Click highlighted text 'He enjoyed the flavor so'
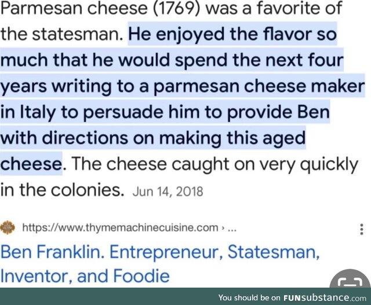 (232, 34)
